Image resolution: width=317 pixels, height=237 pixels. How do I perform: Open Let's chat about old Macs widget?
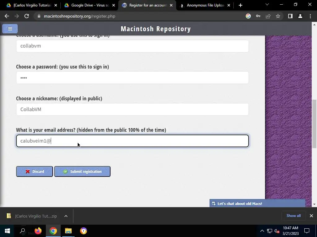[257, 203]
